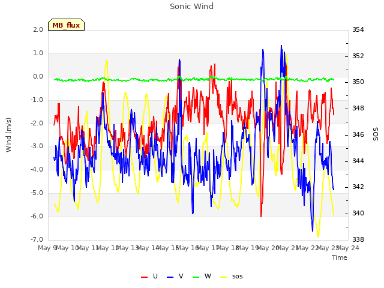Click the green W legend swatch
The width and height of the screenshot is (384, 288).
pyautogui.click(x=196, y=277)
